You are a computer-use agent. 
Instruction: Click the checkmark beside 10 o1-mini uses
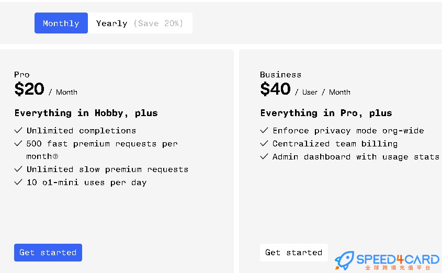[18, 182]
